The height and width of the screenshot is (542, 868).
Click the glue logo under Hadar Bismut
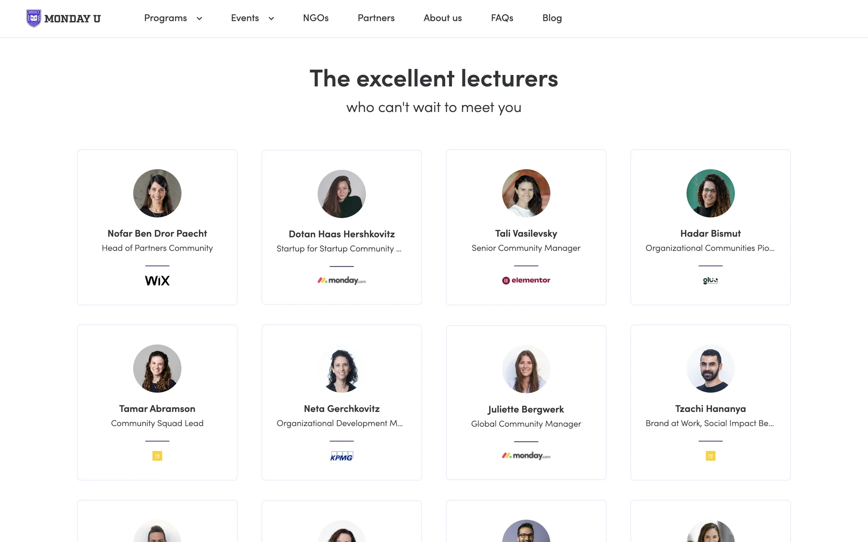[x=710, y=280]
